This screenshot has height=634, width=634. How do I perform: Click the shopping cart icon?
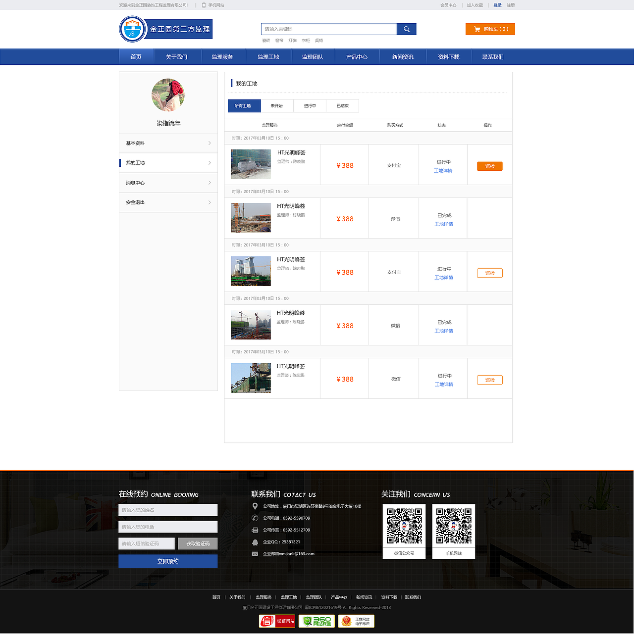477,29
